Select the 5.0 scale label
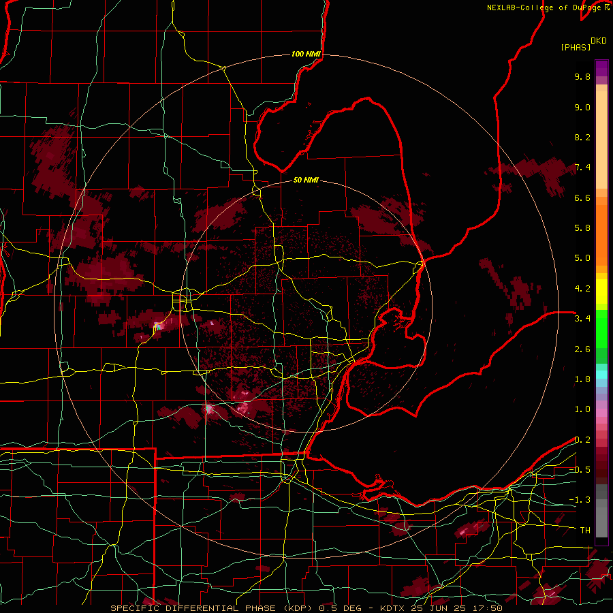Viewport: 613px width, 613px height. pyautogui.click(x=582, y=258)
